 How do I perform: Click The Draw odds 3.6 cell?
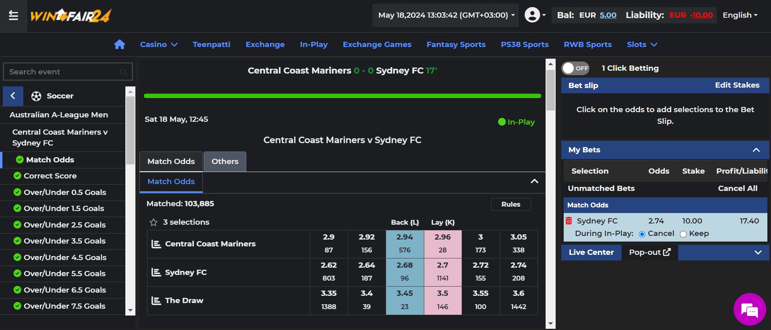[518, 300]
